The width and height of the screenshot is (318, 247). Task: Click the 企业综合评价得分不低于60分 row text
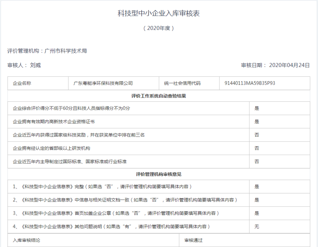pos(72,108)
